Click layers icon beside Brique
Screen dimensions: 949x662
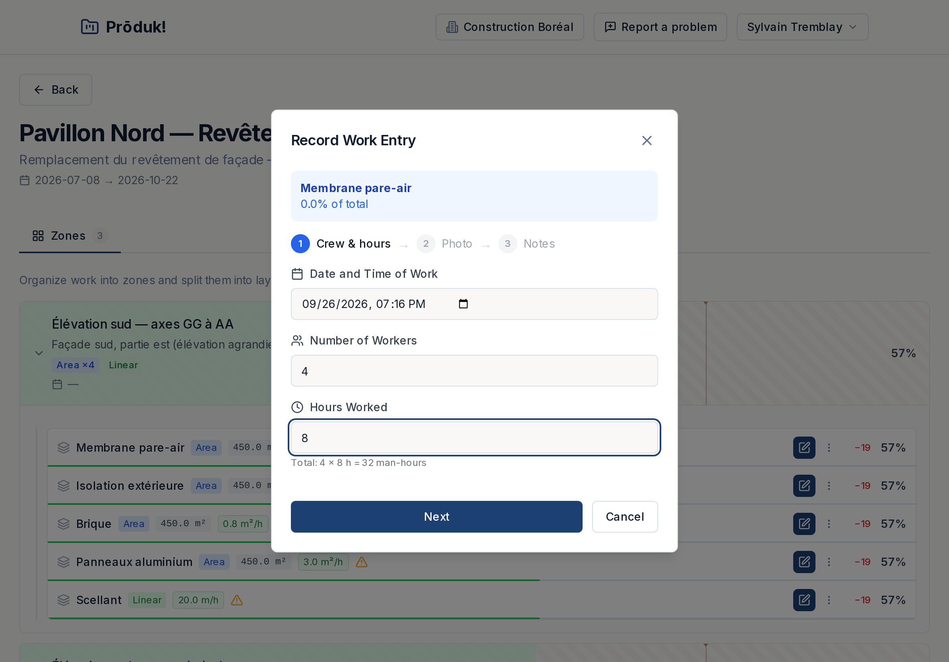64,524
